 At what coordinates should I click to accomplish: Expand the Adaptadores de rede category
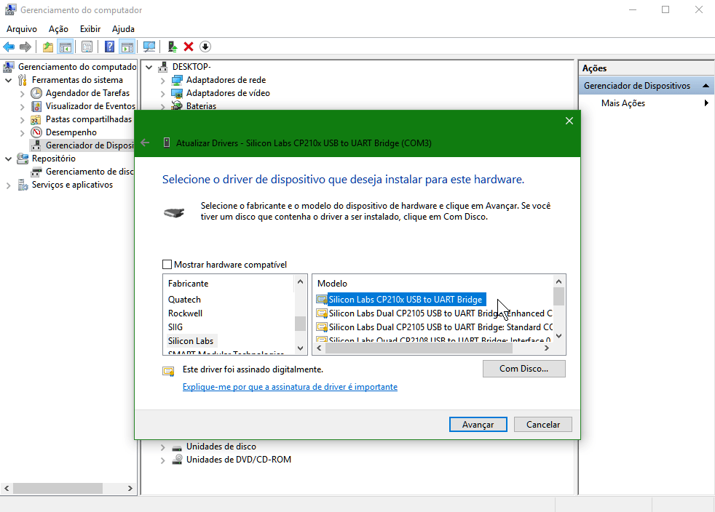pyautogui.click(x=163, y=81)
